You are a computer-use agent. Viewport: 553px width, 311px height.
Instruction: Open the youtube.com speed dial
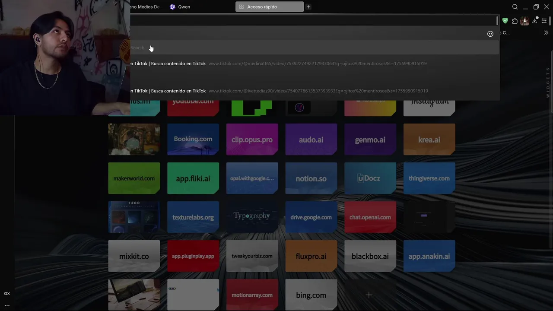click(193, 108)
